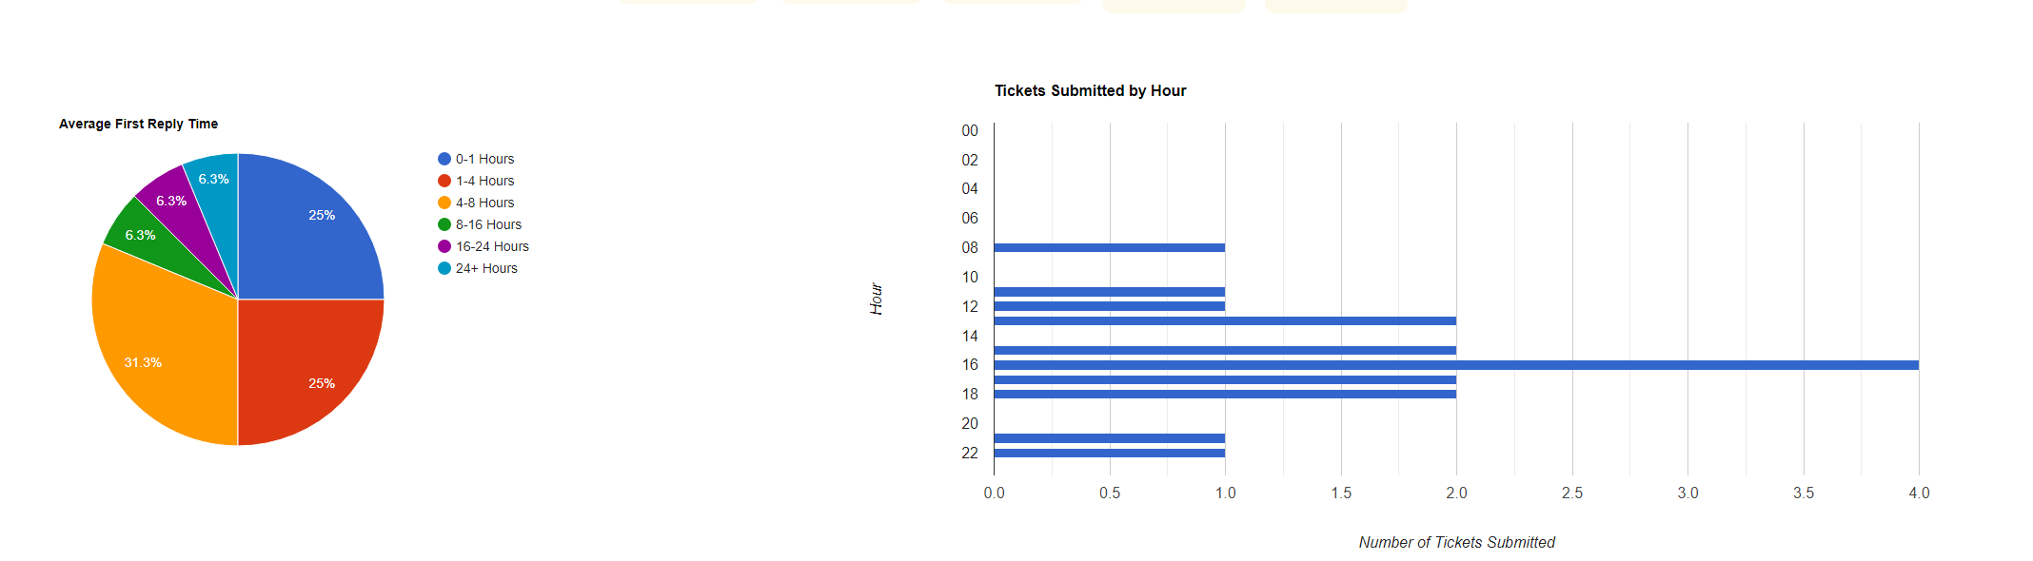Click the "Number of Tickets Submitted" axis label

[1456, 542]
